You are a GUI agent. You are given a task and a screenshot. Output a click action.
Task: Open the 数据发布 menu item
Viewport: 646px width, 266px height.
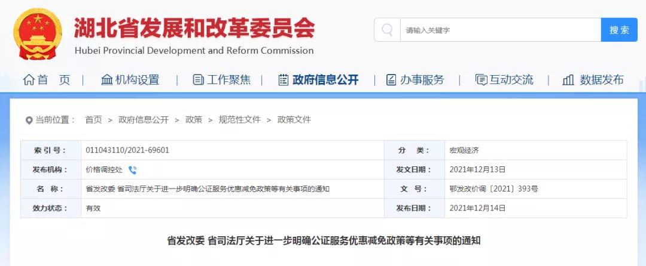[602, 80]
